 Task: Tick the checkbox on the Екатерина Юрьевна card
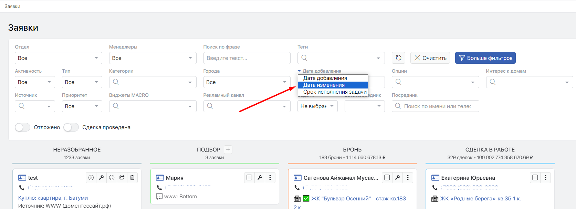point(535,178)
